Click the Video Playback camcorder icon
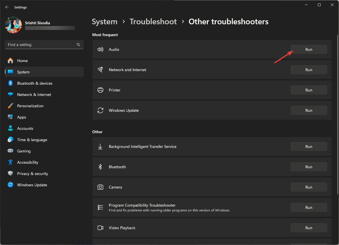The width and height of the screenshot is (339, 245). tap(100, 228)
